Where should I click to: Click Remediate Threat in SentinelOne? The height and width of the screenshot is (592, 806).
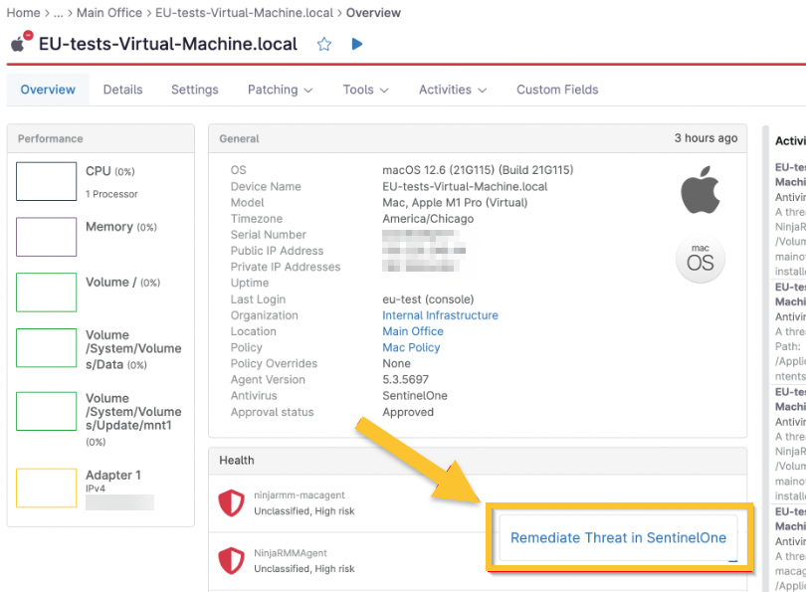tap(618, 538)
